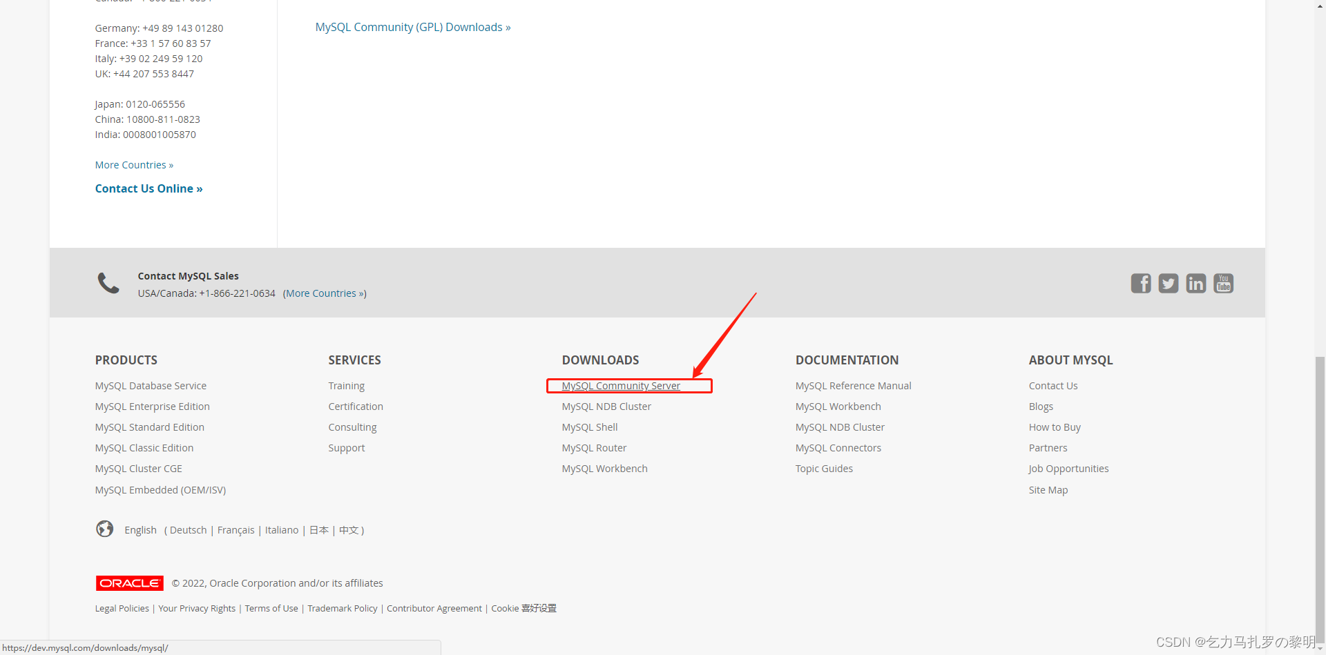Image resolution: width=1326 pixels, height=655 pixels.
Task: Open the YouTube social icon
Action: [x=1224, y=284]
